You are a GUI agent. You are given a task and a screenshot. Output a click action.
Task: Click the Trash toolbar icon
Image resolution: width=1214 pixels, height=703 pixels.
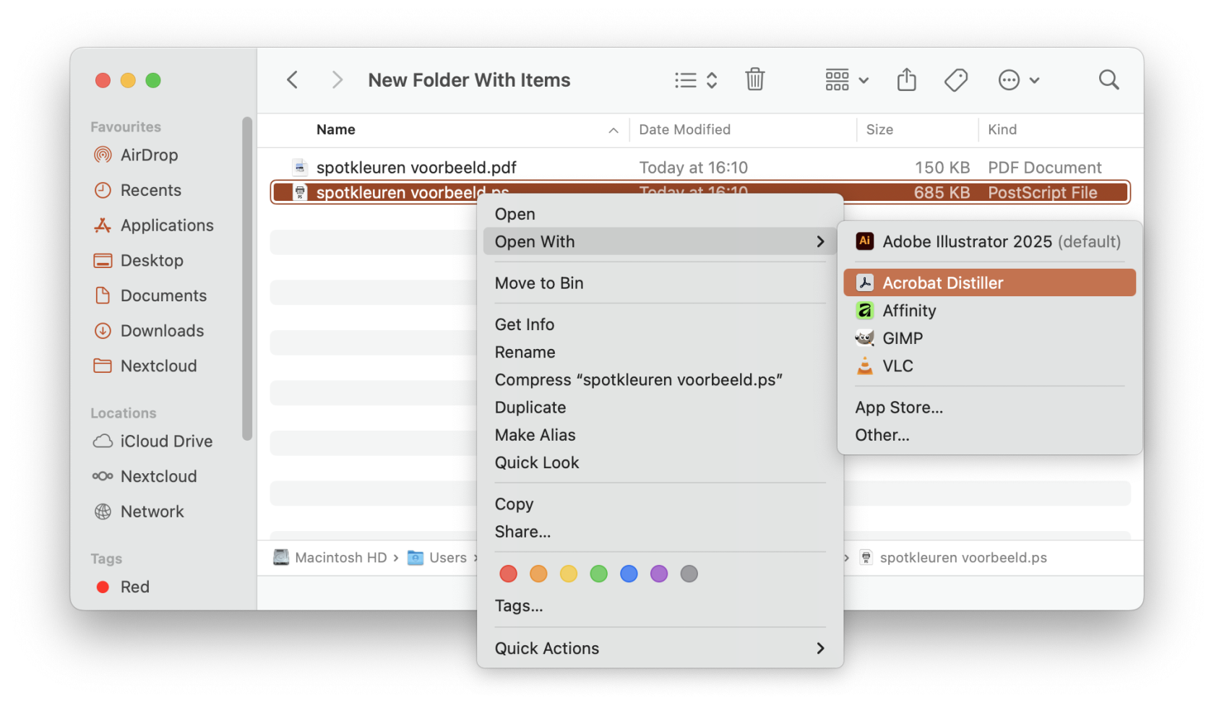tap(755, 79)
